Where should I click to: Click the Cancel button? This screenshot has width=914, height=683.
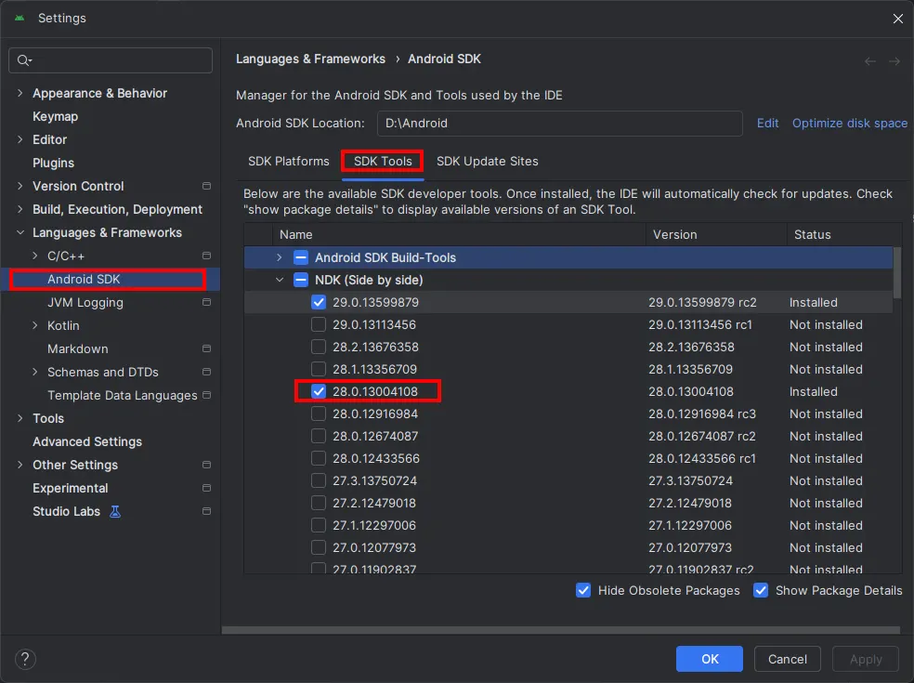click(x=788, y=659)
